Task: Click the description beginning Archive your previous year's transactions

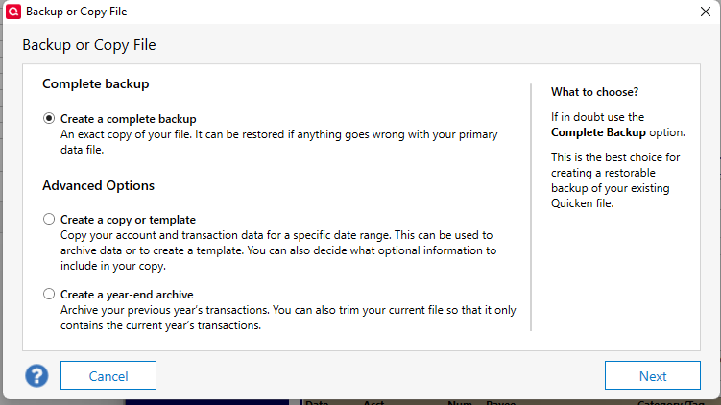Action: 288,318
